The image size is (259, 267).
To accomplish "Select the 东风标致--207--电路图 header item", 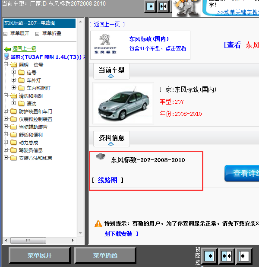I will click(39, 23).
